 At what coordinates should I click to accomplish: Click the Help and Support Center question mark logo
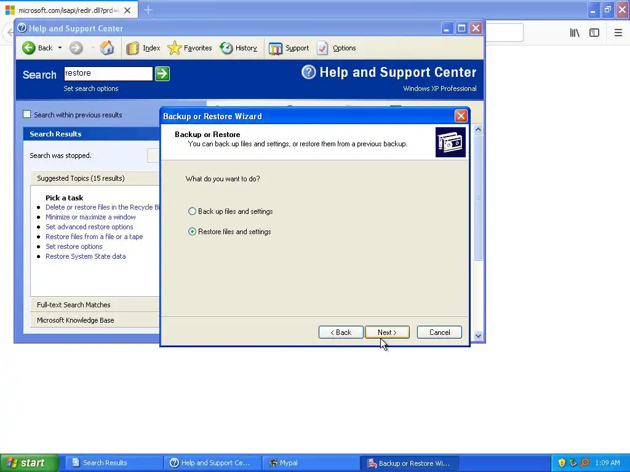[309, 73]
